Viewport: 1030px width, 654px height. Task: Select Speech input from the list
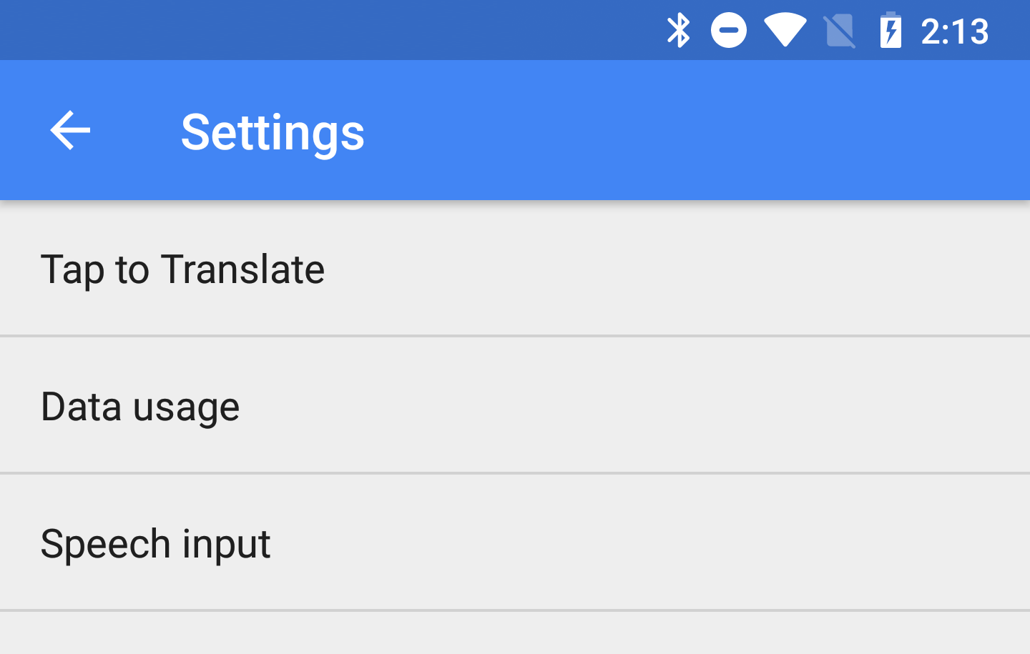coord(156,543)
